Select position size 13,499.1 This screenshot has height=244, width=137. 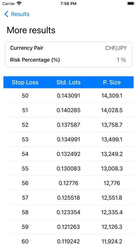pos(112,140)
